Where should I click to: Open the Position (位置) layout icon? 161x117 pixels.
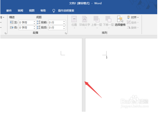click(x=74, y=19)
